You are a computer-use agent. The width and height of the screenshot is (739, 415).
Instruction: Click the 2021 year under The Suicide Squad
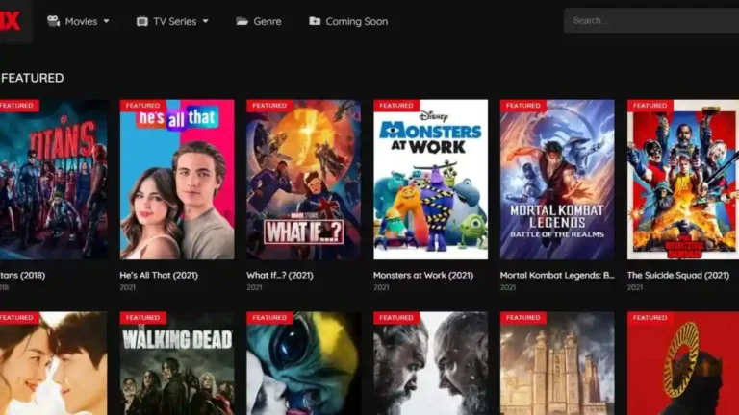point(635,287)
